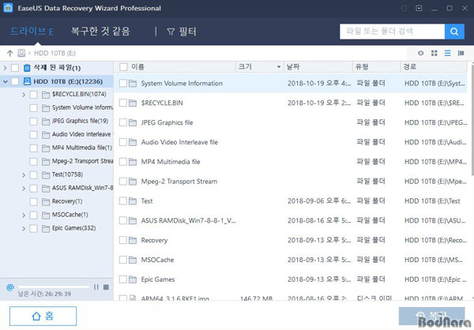Select Recovery(1) in the tree
The width and height of the screenshot is (474, 330).
tap(67, 201)
